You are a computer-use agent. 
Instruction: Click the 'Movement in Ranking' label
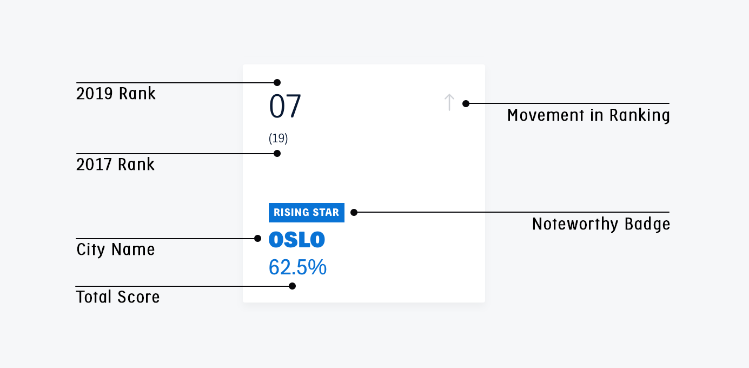click(x=588, y=115)
